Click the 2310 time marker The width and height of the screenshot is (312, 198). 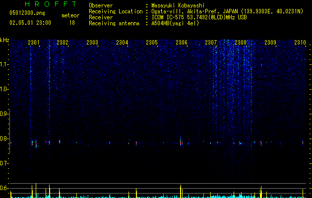[x=300, y=43]
